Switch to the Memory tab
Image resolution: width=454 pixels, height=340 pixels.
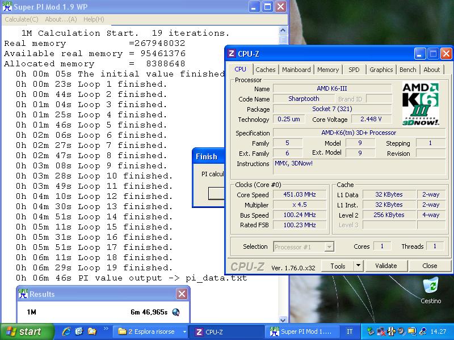tap(328, 70)
